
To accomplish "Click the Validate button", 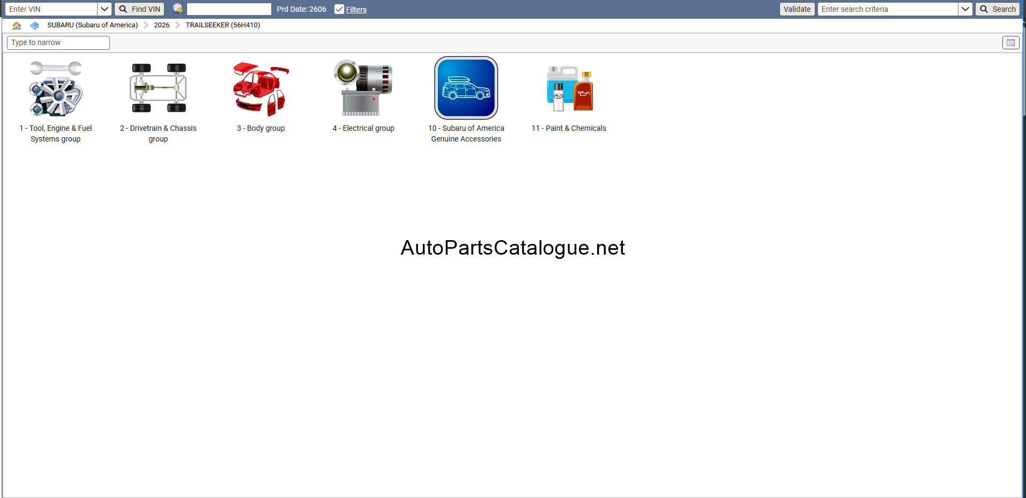I will pyautogui.click(x=797, y=9).
